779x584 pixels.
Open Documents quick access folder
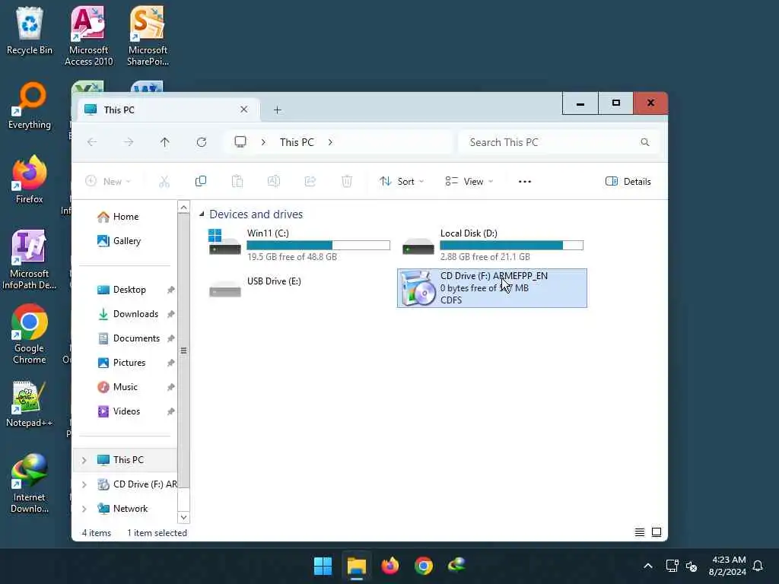136,338
